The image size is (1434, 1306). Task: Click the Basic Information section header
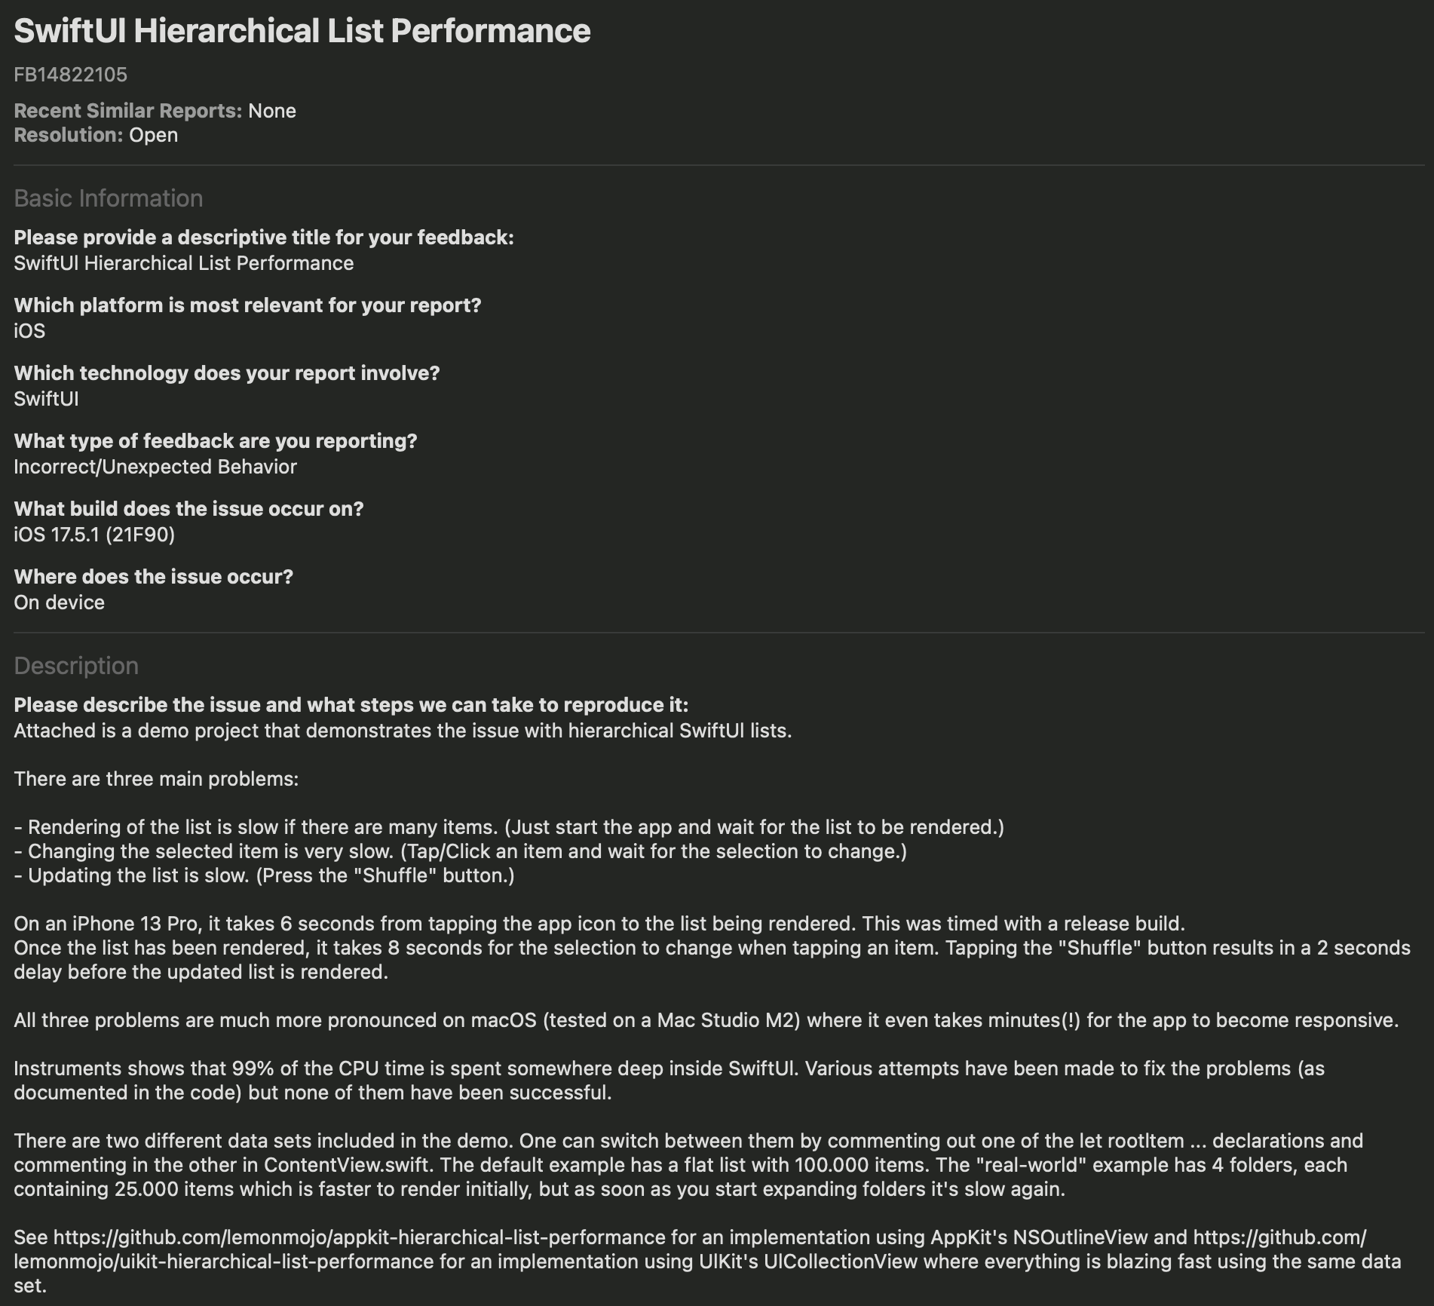[108, 198]
